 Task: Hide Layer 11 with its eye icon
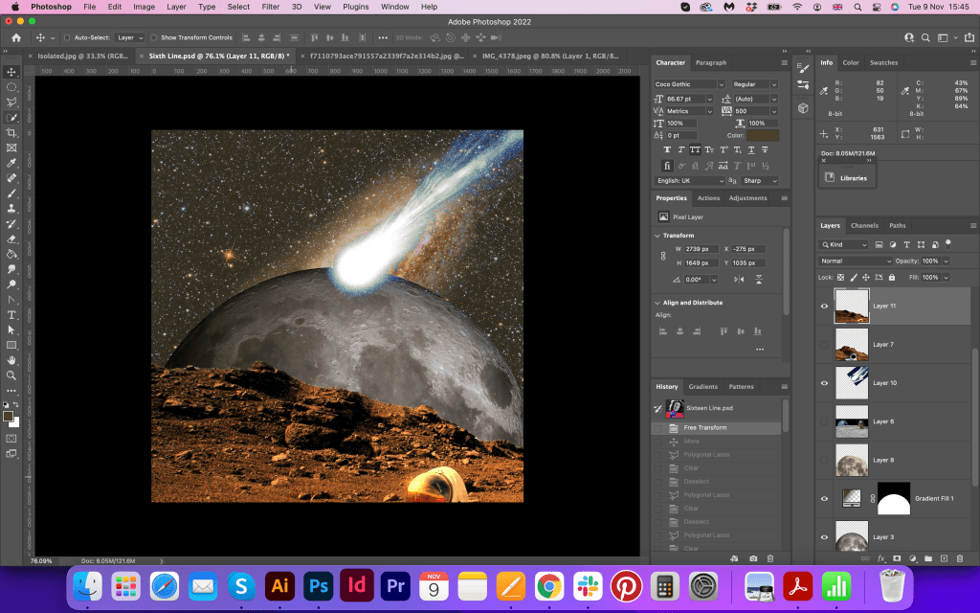[x=824, y=306]
